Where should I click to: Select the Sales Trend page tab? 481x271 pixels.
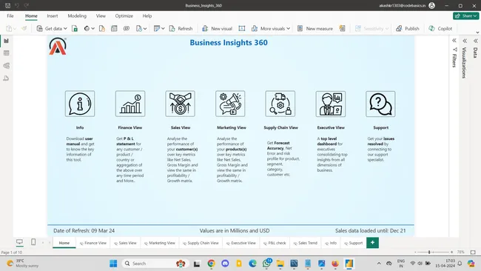coord(305,243)
